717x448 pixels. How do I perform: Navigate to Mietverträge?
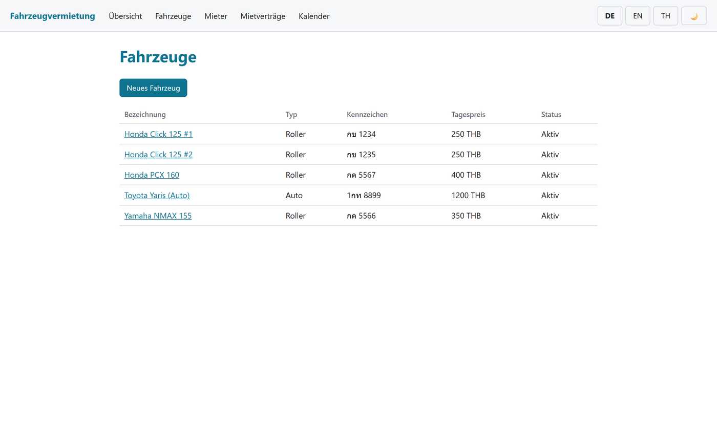[263, 16]
